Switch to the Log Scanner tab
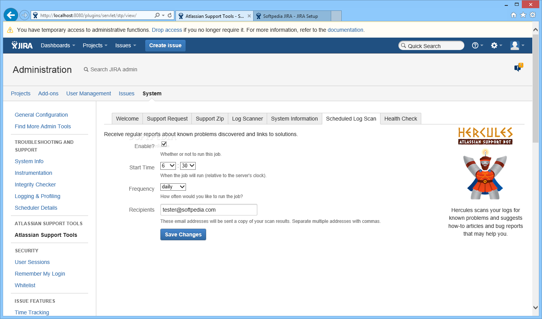The height and width of the screenshot is (319, 542). pos(247,119)
